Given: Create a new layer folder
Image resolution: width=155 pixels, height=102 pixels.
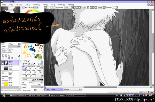Looking at the screenshot, I should pos(9,56).
